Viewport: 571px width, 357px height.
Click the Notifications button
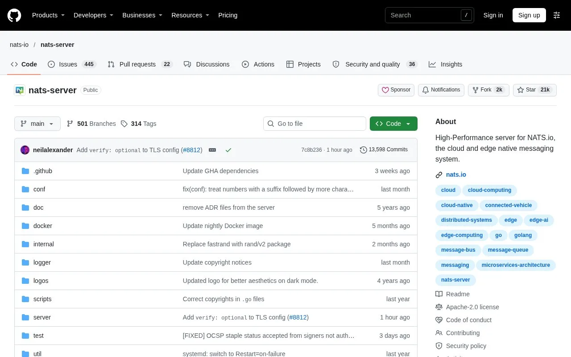[441, 90]
